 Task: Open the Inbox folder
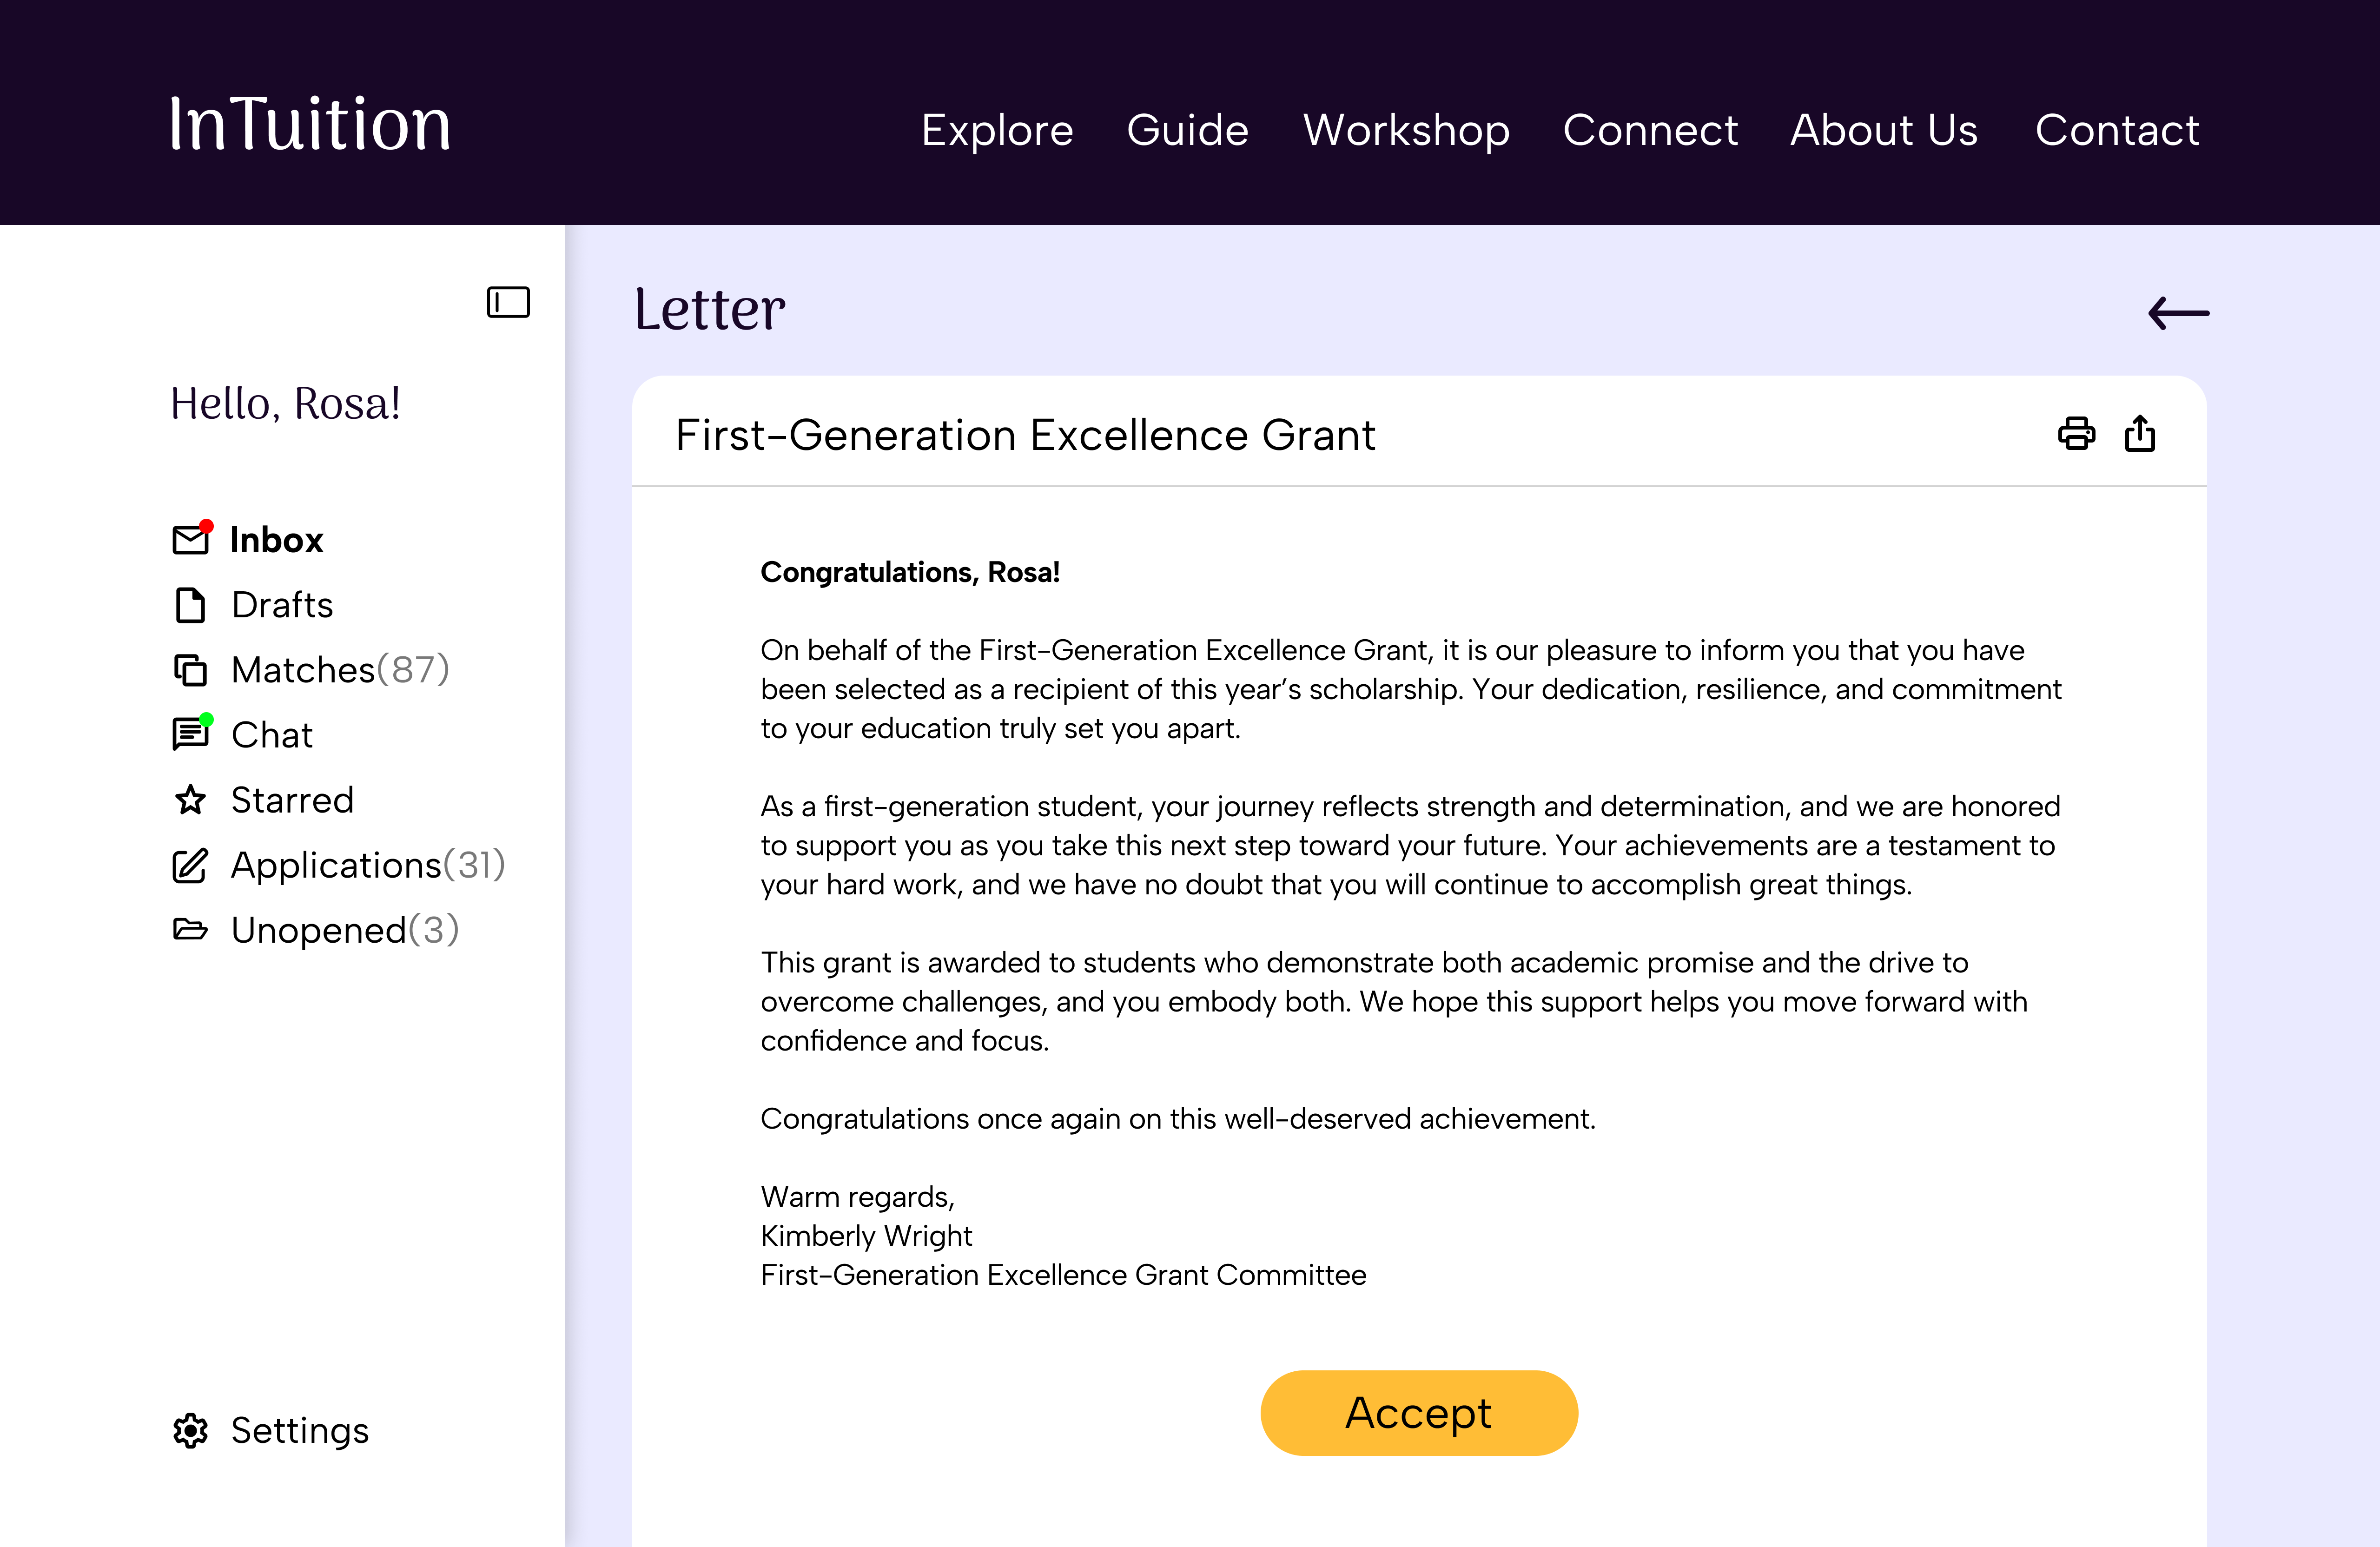[x=277, y=540]
